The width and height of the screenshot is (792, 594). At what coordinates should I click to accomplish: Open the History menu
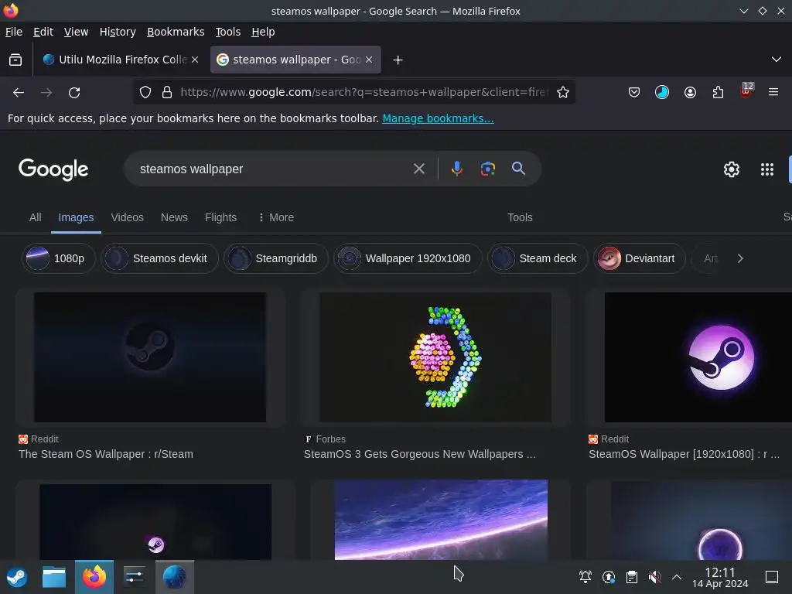pyautogui.click(x=118, y=32)
